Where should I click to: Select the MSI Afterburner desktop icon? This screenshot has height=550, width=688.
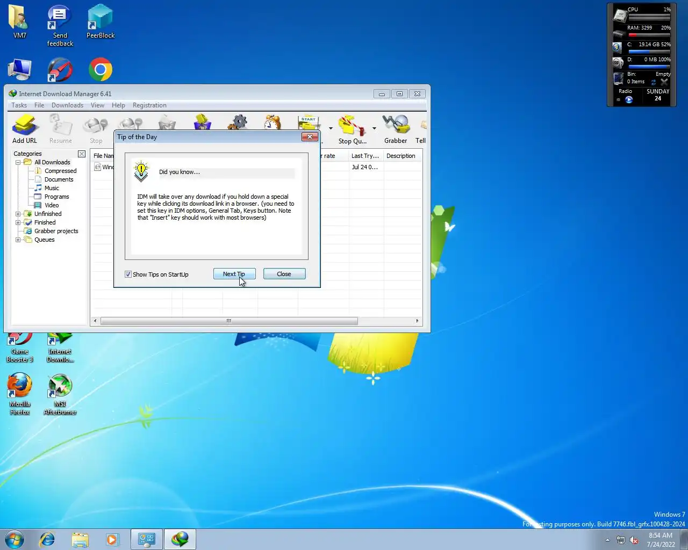(60, 394)
